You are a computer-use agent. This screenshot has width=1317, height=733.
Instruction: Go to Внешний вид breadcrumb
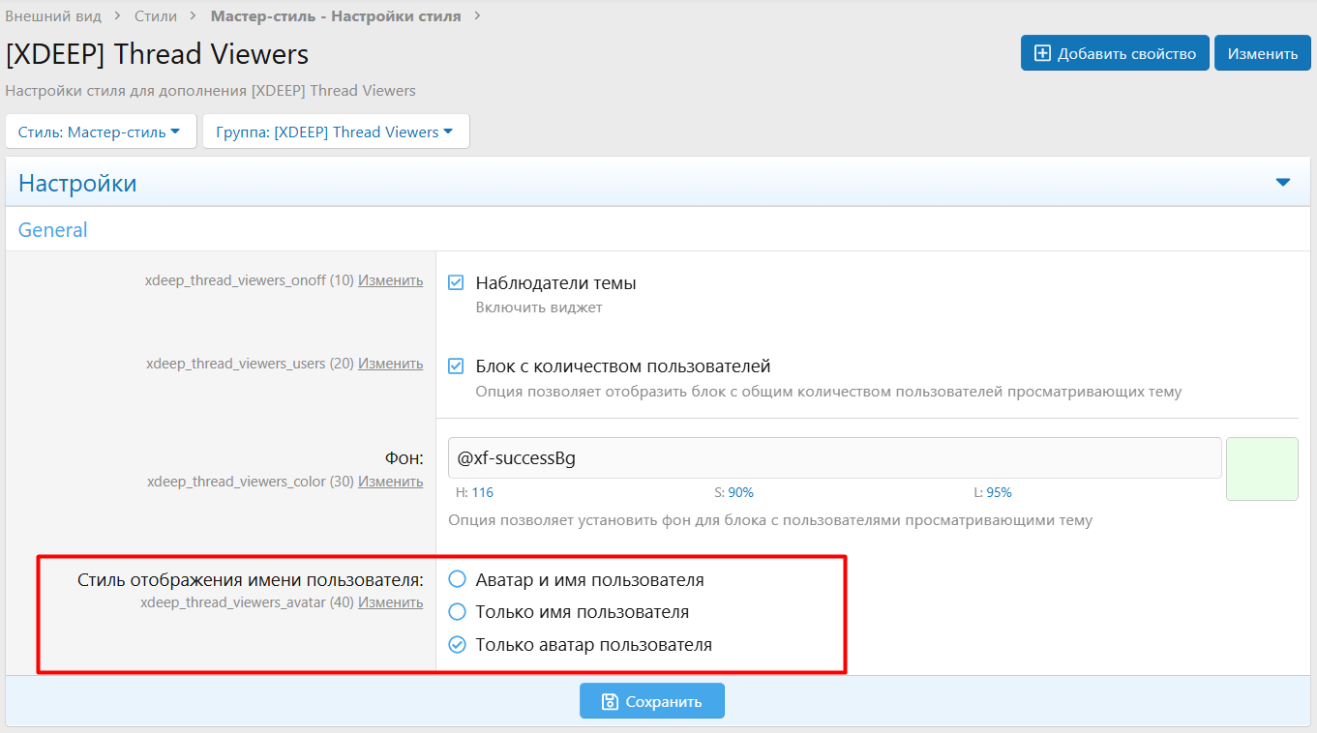[53, 15]
